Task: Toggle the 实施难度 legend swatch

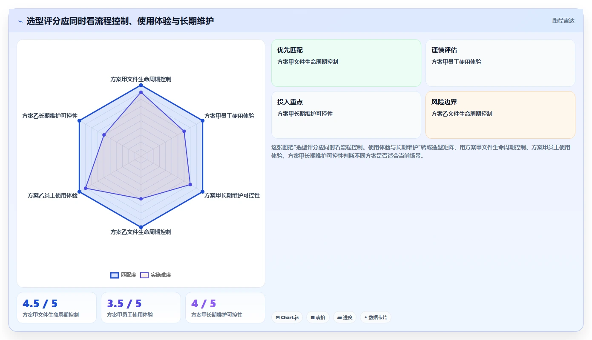Action: tap(144, 275)
